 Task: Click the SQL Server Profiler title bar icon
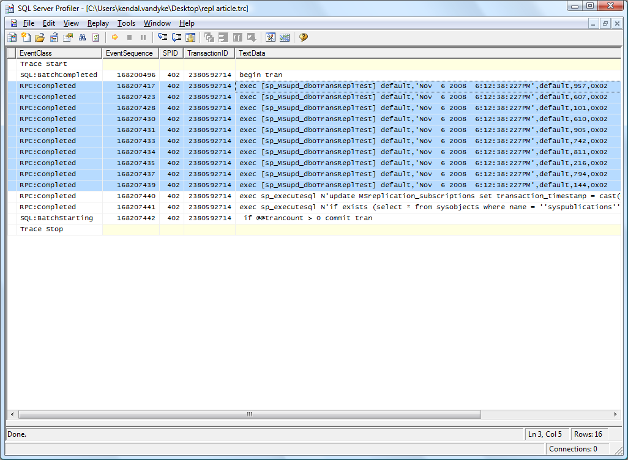coord(10,9)
